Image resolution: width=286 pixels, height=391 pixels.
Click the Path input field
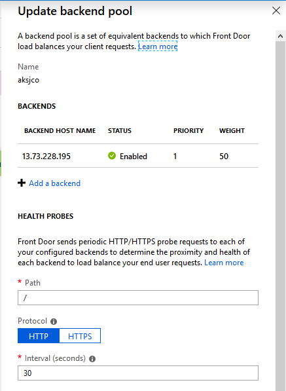[138, 297]
